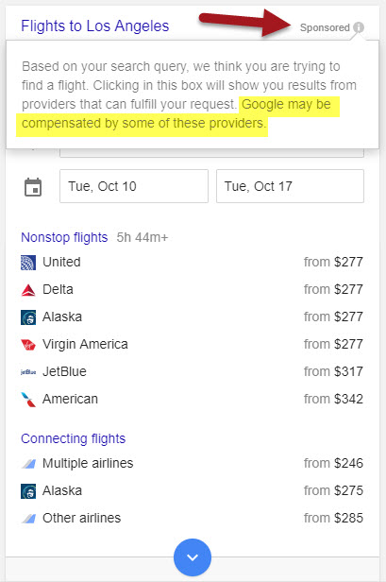
Task: Choose JetBlue from $317 row
Action: (x=193, y=371)
